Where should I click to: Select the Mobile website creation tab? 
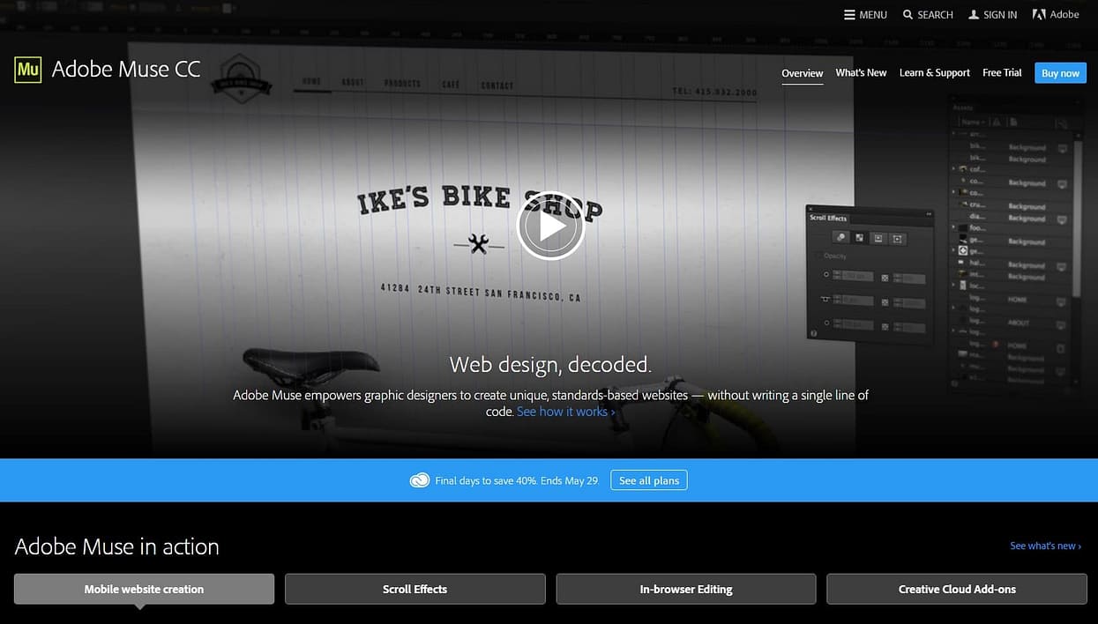pyautogui.click(x=144, y=589)
